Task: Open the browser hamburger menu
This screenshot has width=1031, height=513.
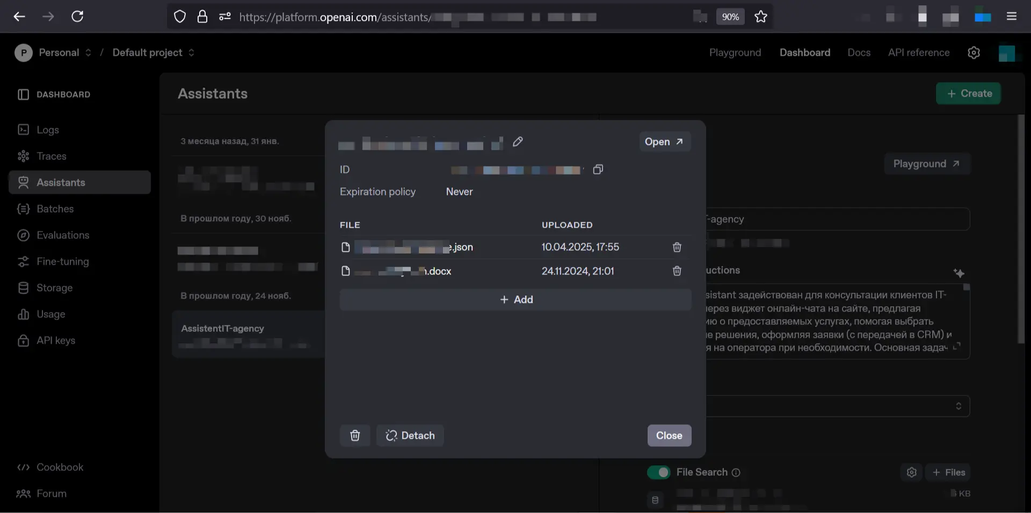Action: pos(1012,17)
